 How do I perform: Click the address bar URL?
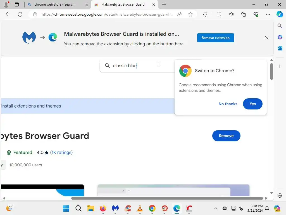107,14
